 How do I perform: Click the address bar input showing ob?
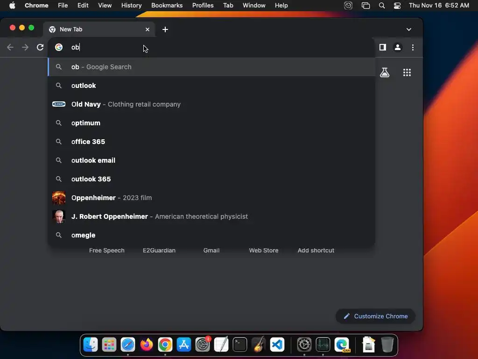click(x=211, y=47)
